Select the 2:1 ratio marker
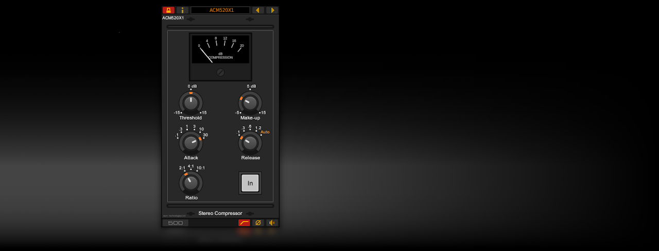This screenshot has height=251, width=659. pyautogui.click(x=182, y=168)
